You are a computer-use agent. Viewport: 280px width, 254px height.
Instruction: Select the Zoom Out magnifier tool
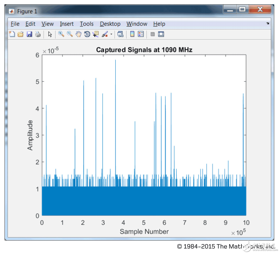70,34
